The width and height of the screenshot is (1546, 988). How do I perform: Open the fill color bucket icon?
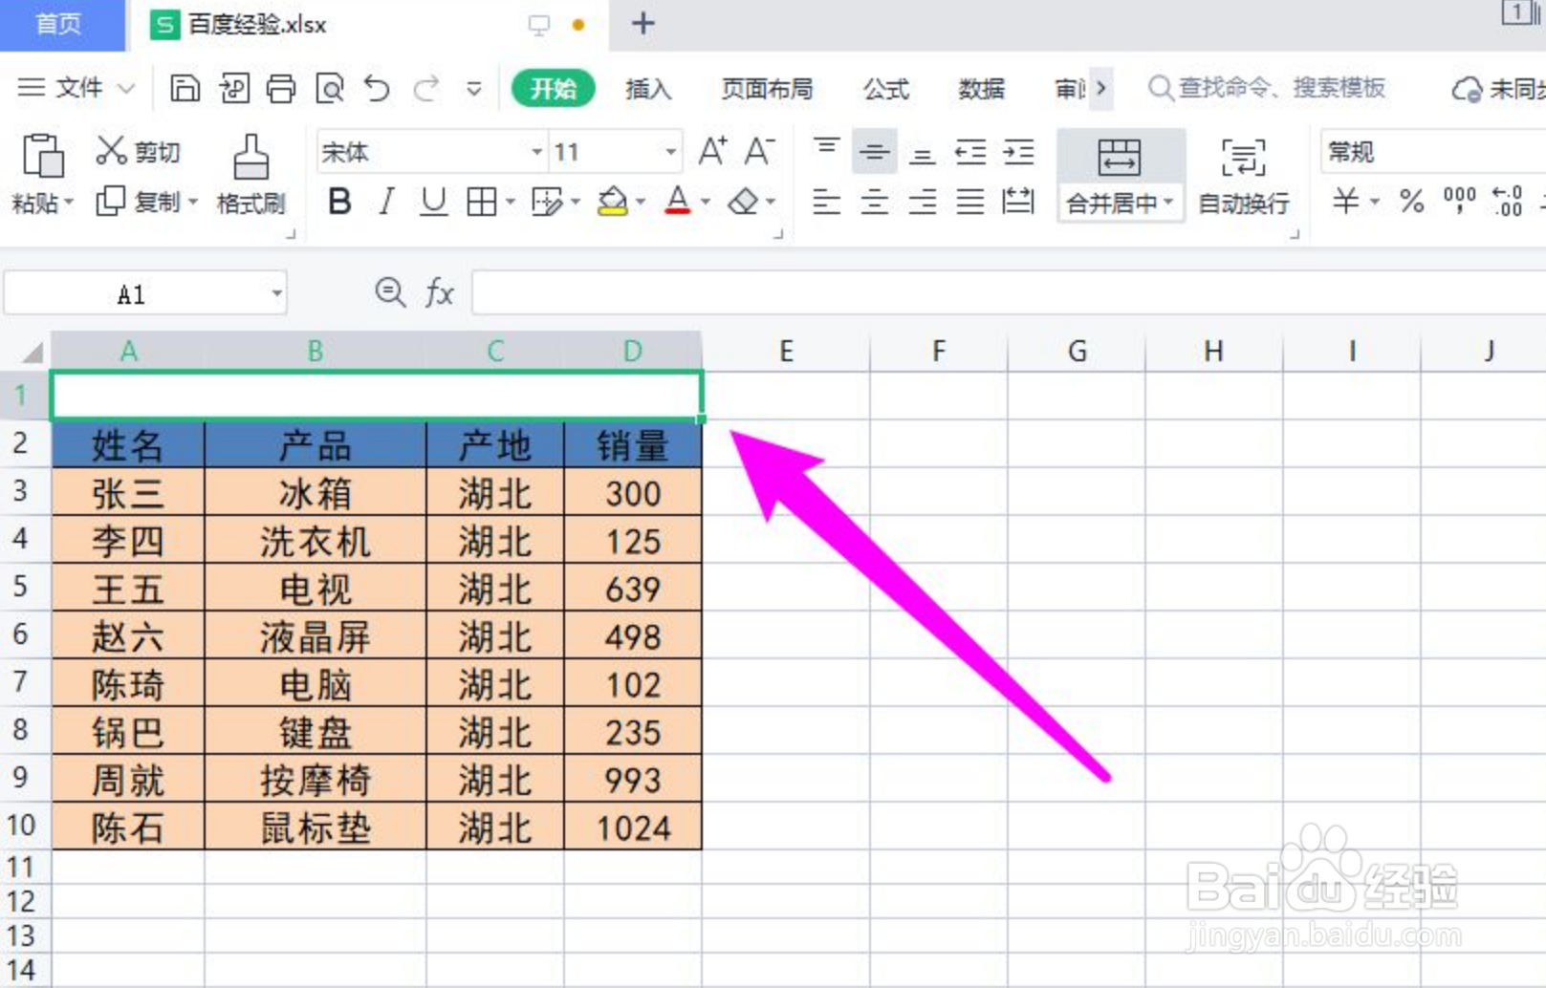pos(613,201)
